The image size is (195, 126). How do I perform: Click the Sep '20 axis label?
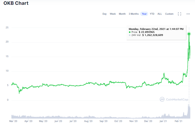point(103,121)
